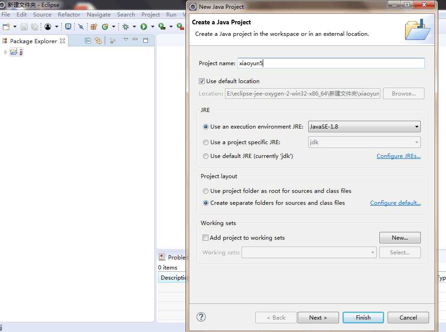
Task: Click the Configure JREs... link
Action: click(x=399, y=156)
